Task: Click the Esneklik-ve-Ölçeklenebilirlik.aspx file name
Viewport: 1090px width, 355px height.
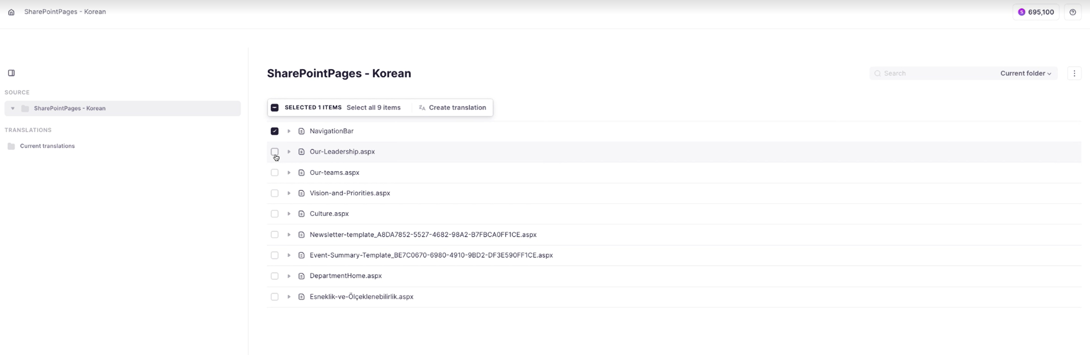Action: pyautogui.click(x=361, y=297)
